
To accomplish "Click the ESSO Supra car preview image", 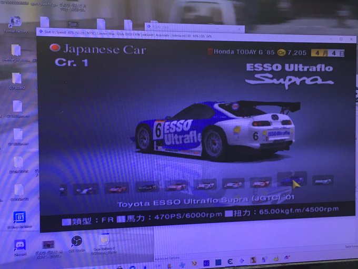I will point(215,130).
